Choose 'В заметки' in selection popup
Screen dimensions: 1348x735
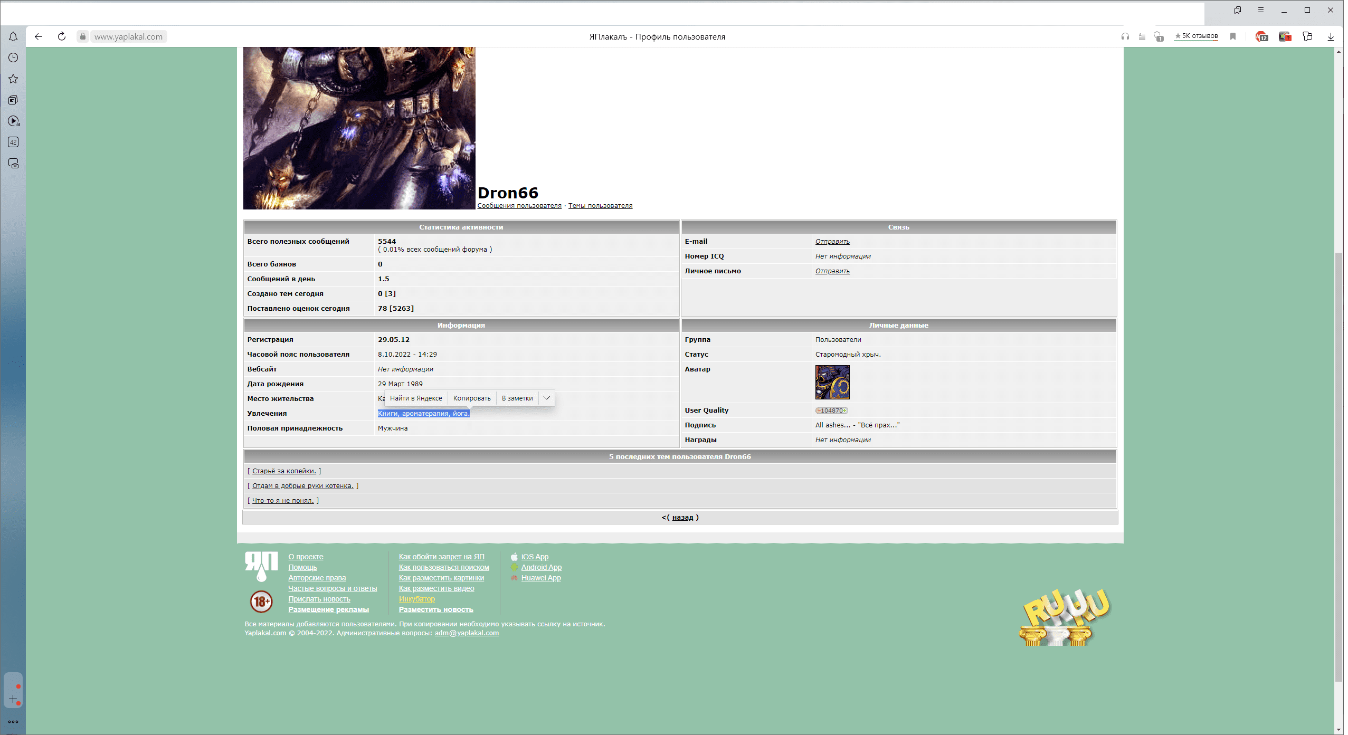(517, 398)
